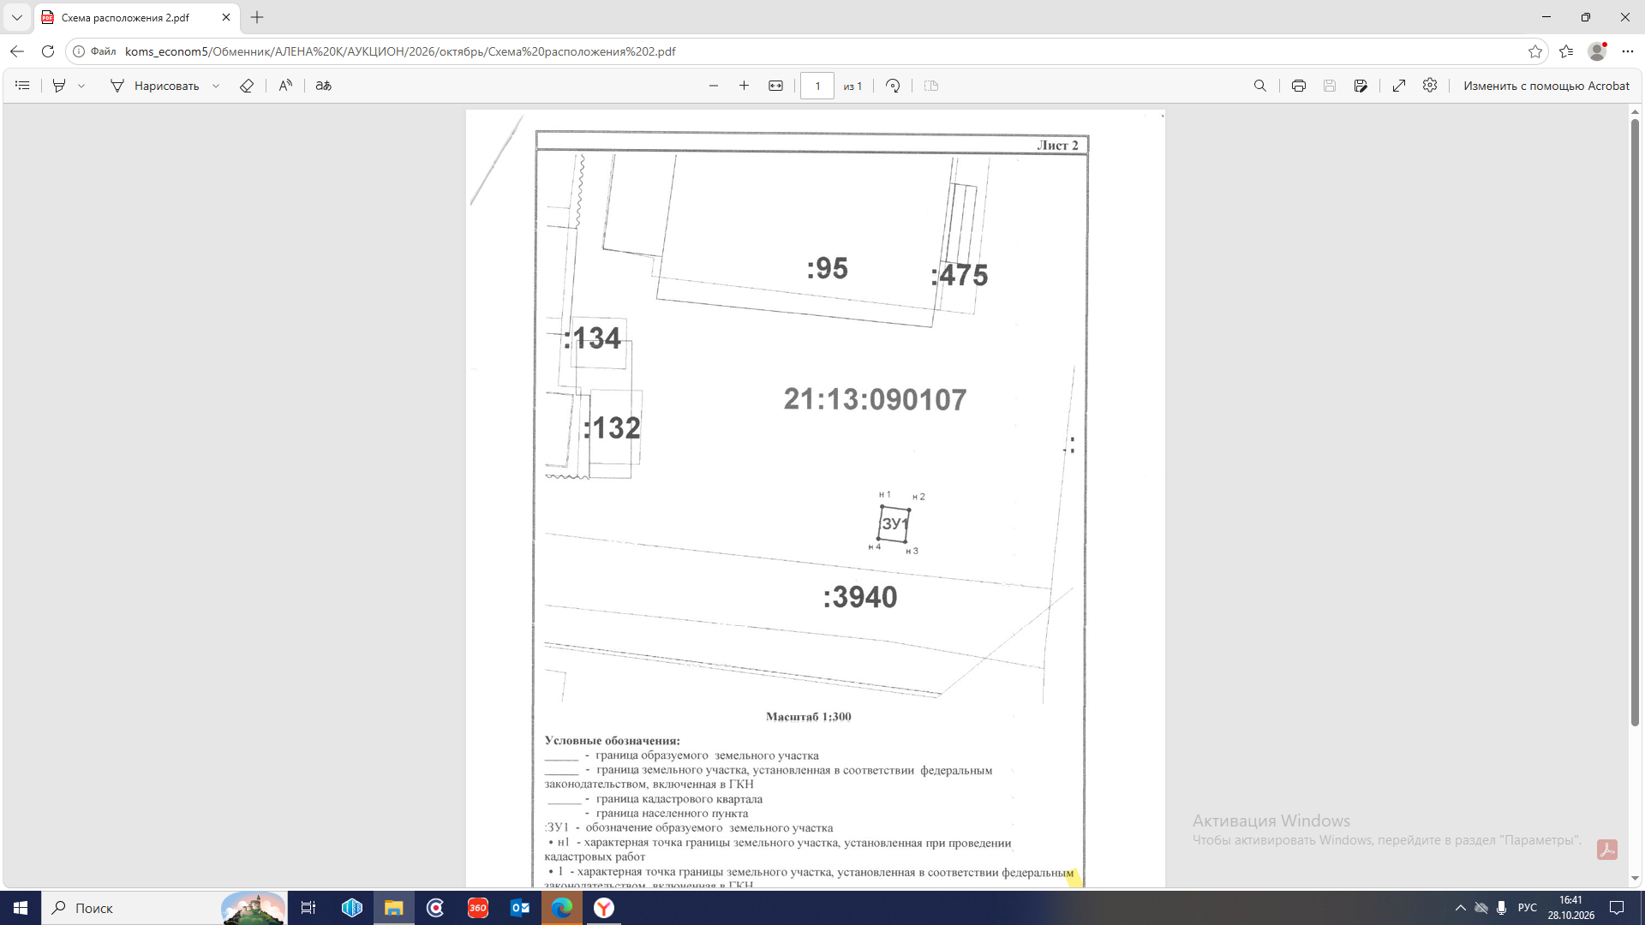The width and height of the screenshot is (1645, 925).
Task: Rotate the PDF page
Action: point(893,86)
